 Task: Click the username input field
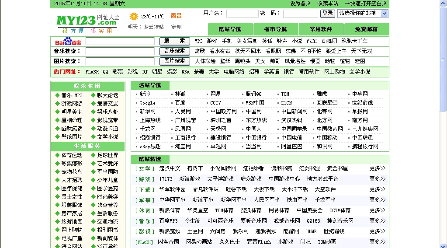(242, 14)
